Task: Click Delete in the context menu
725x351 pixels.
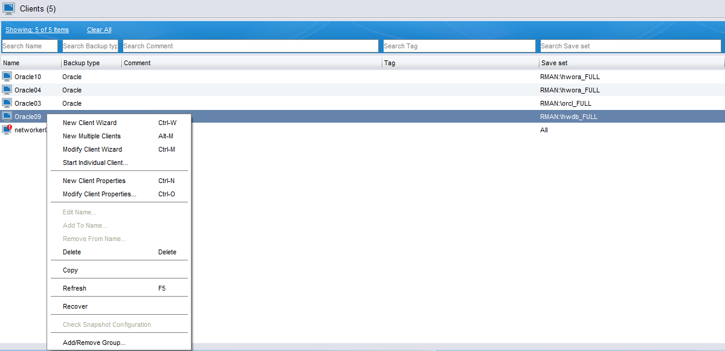Action: pyautogui.click(x=72, y=252)
